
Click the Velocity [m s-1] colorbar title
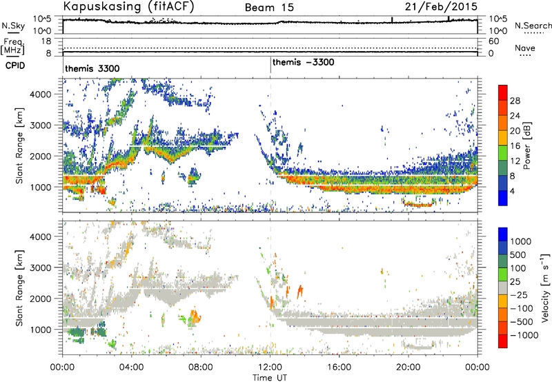pos(545,288)
